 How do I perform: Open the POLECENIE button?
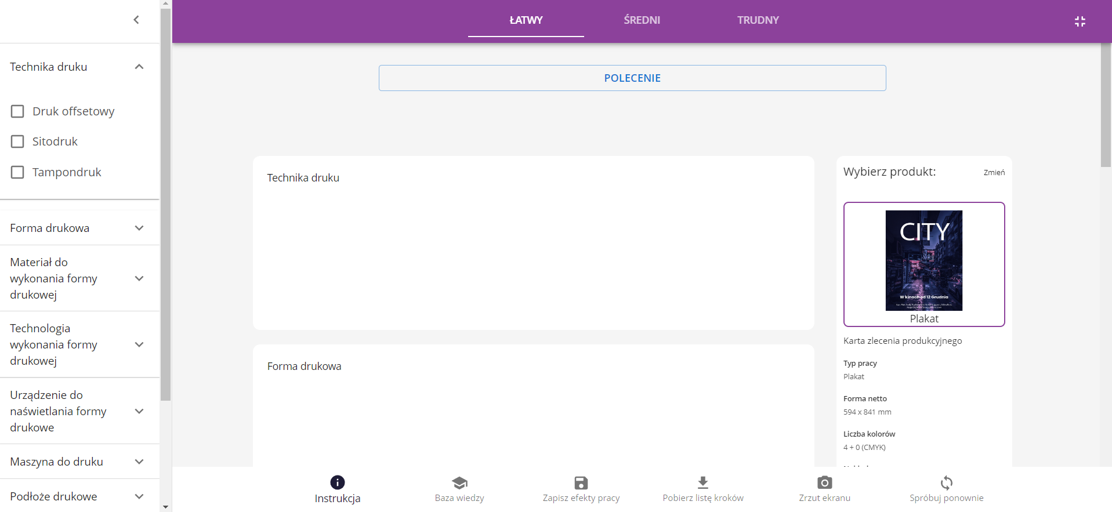632,78
